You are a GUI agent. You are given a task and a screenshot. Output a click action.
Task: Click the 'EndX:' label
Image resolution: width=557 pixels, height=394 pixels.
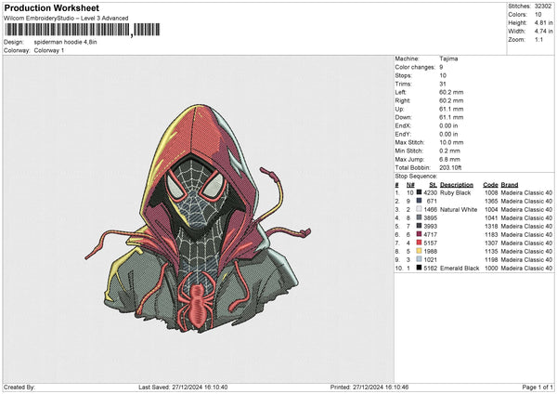pos(403,125)
